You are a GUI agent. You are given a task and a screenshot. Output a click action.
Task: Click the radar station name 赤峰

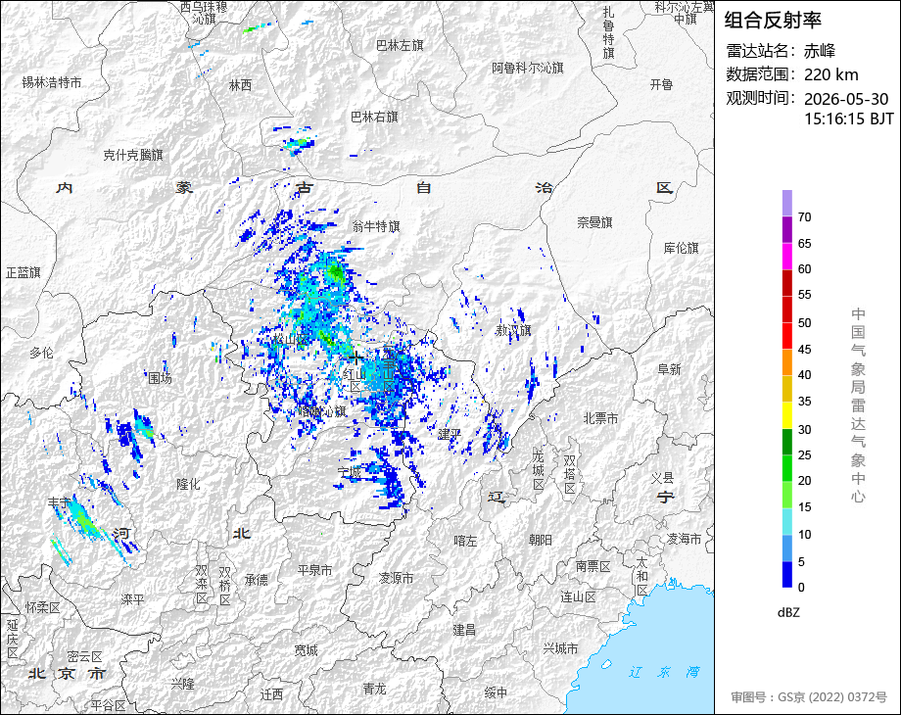820,51
